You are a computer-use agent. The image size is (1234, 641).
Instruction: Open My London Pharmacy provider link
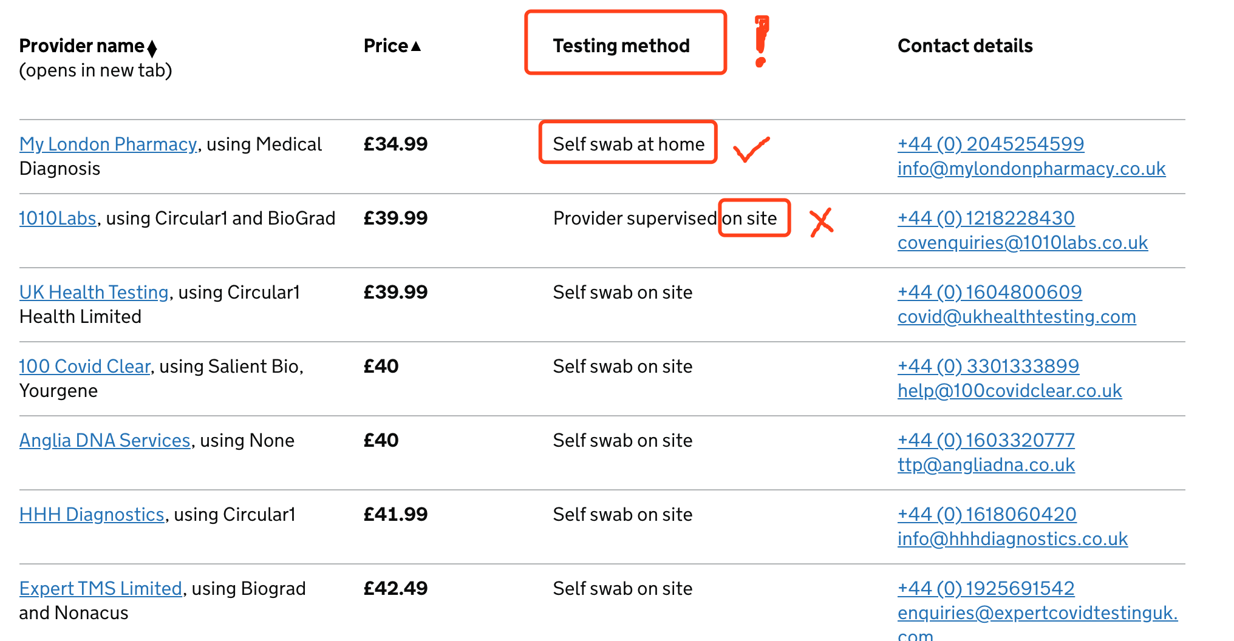coord(108,144)
